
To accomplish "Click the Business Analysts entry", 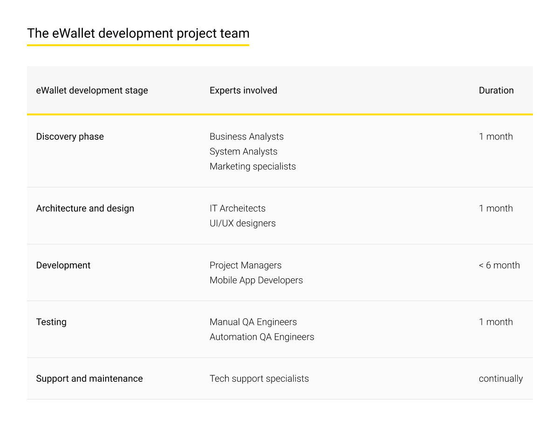I will click(x=246, y=137).
